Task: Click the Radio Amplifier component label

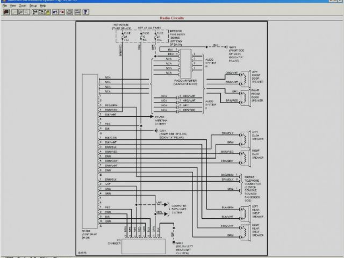Action: [x=187, y=83]
